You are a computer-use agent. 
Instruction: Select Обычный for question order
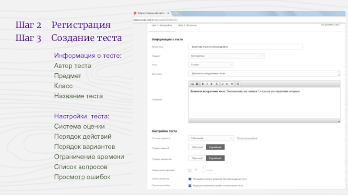pyautogui.click(x=197, y=147)
